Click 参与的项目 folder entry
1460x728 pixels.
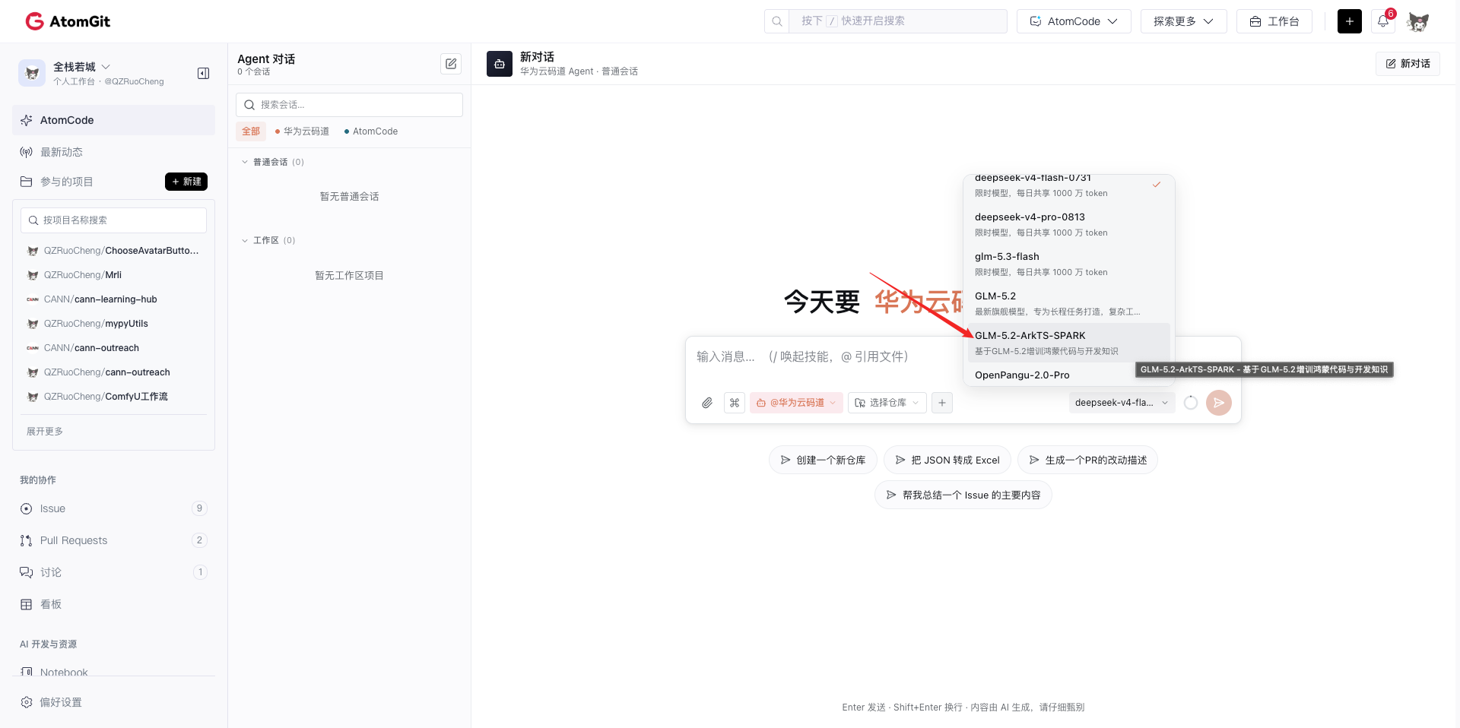click(x=67, y=182)
